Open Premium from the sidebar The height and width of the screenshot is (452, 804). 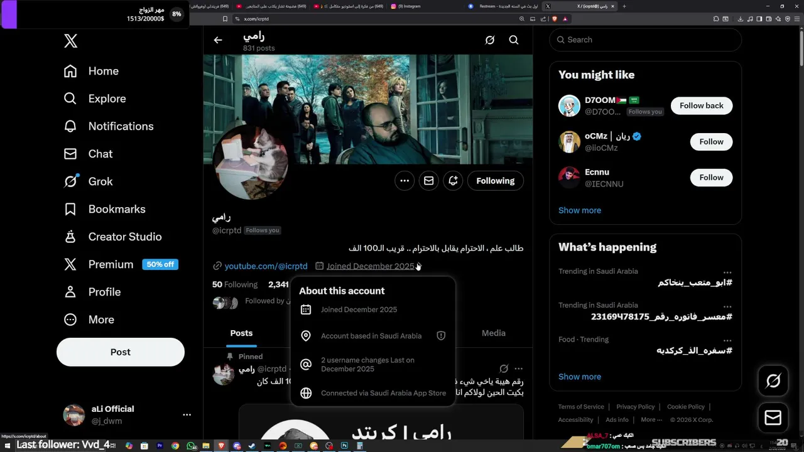pos(99,264)
